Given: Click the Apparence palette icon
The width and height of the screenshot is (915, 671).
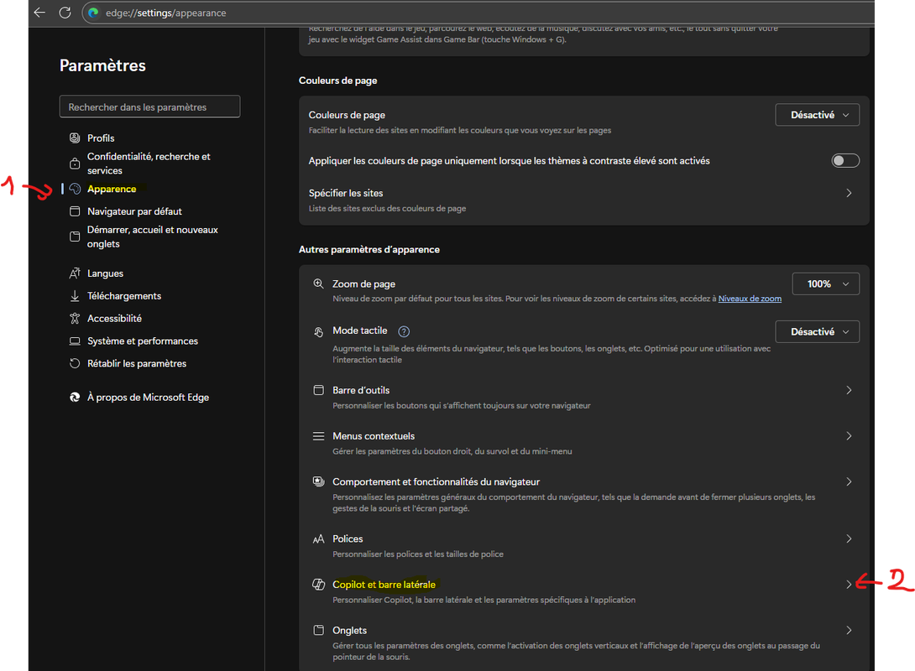Looking at the screenshot, I should [x=75, y=189].
